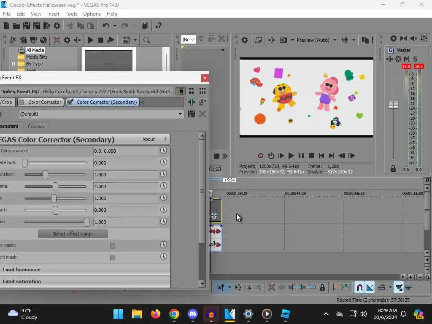Click the ? help button beside About
Viewport: 432px width, 324px height.
tap(165, 139)
